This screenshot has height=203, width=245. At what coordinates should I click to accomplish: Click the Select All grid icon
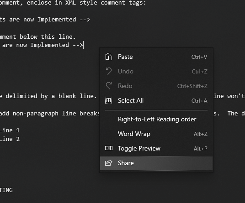coord(109,100)
